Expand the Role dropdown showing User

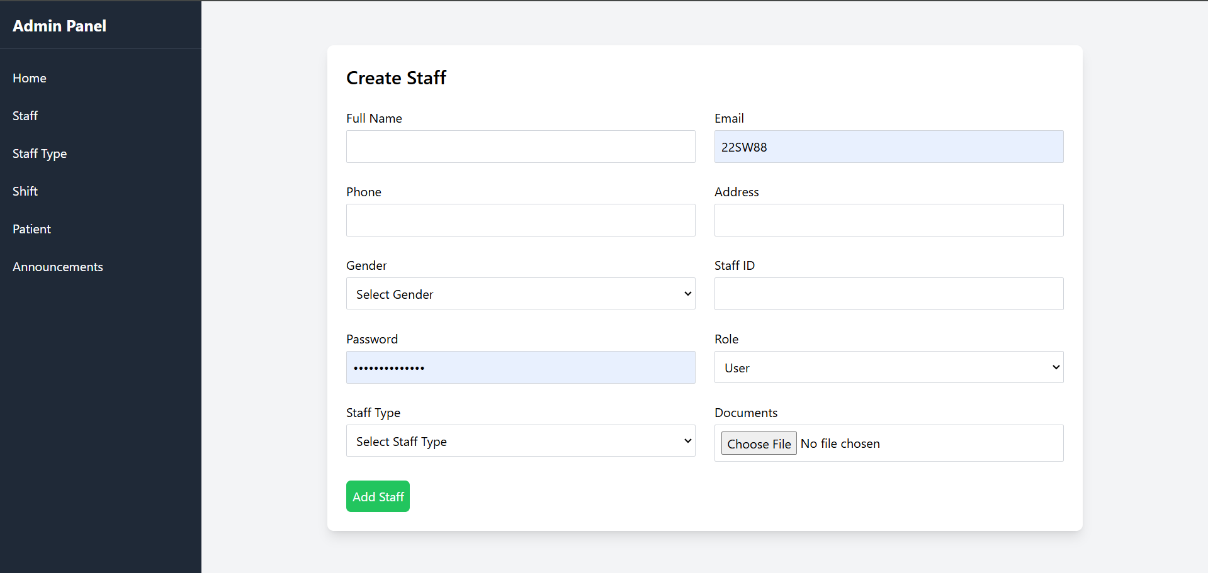[888, 367]
